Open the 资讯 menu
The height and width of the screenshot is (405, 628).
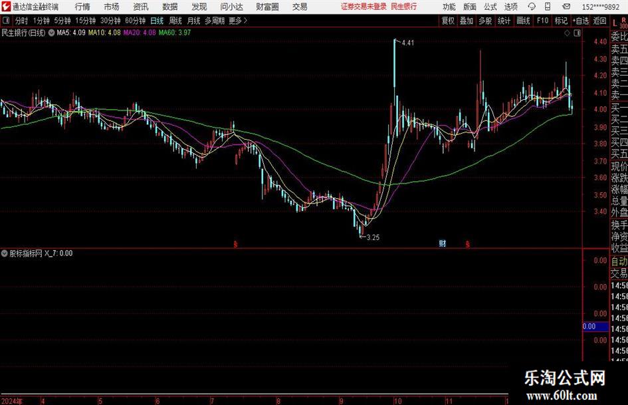click(x=141, y=7)
